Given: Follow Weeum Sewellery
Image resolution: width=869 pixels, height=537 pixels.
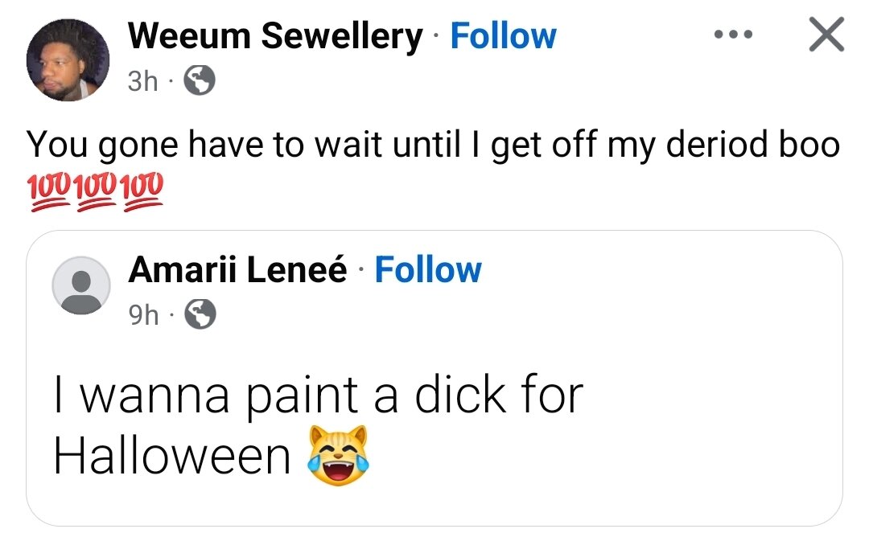Looking at the screenshot, I should [x=503, y=36].
